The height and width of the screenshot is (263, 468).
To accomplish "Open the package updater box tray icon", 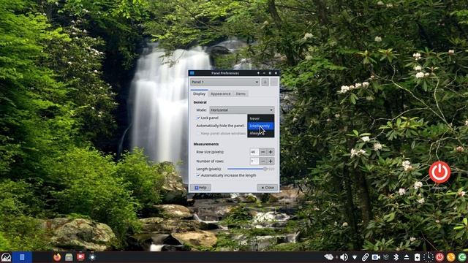I will (386, 257).
